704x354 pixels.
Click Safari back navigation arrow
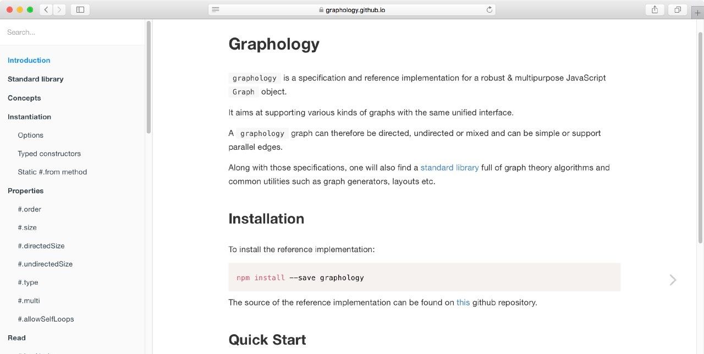click(x=46, y=9)
